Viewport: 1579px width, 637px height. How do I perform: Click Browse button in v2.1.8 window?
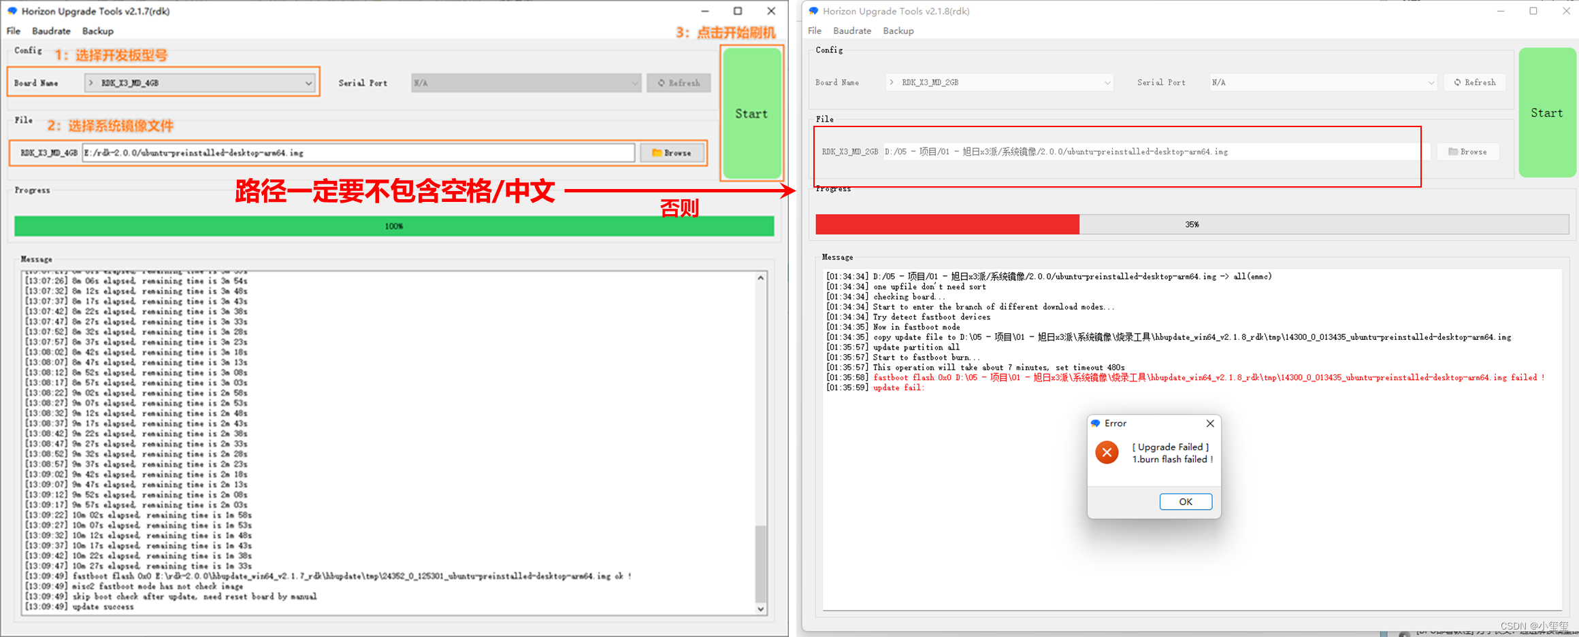1468,152
